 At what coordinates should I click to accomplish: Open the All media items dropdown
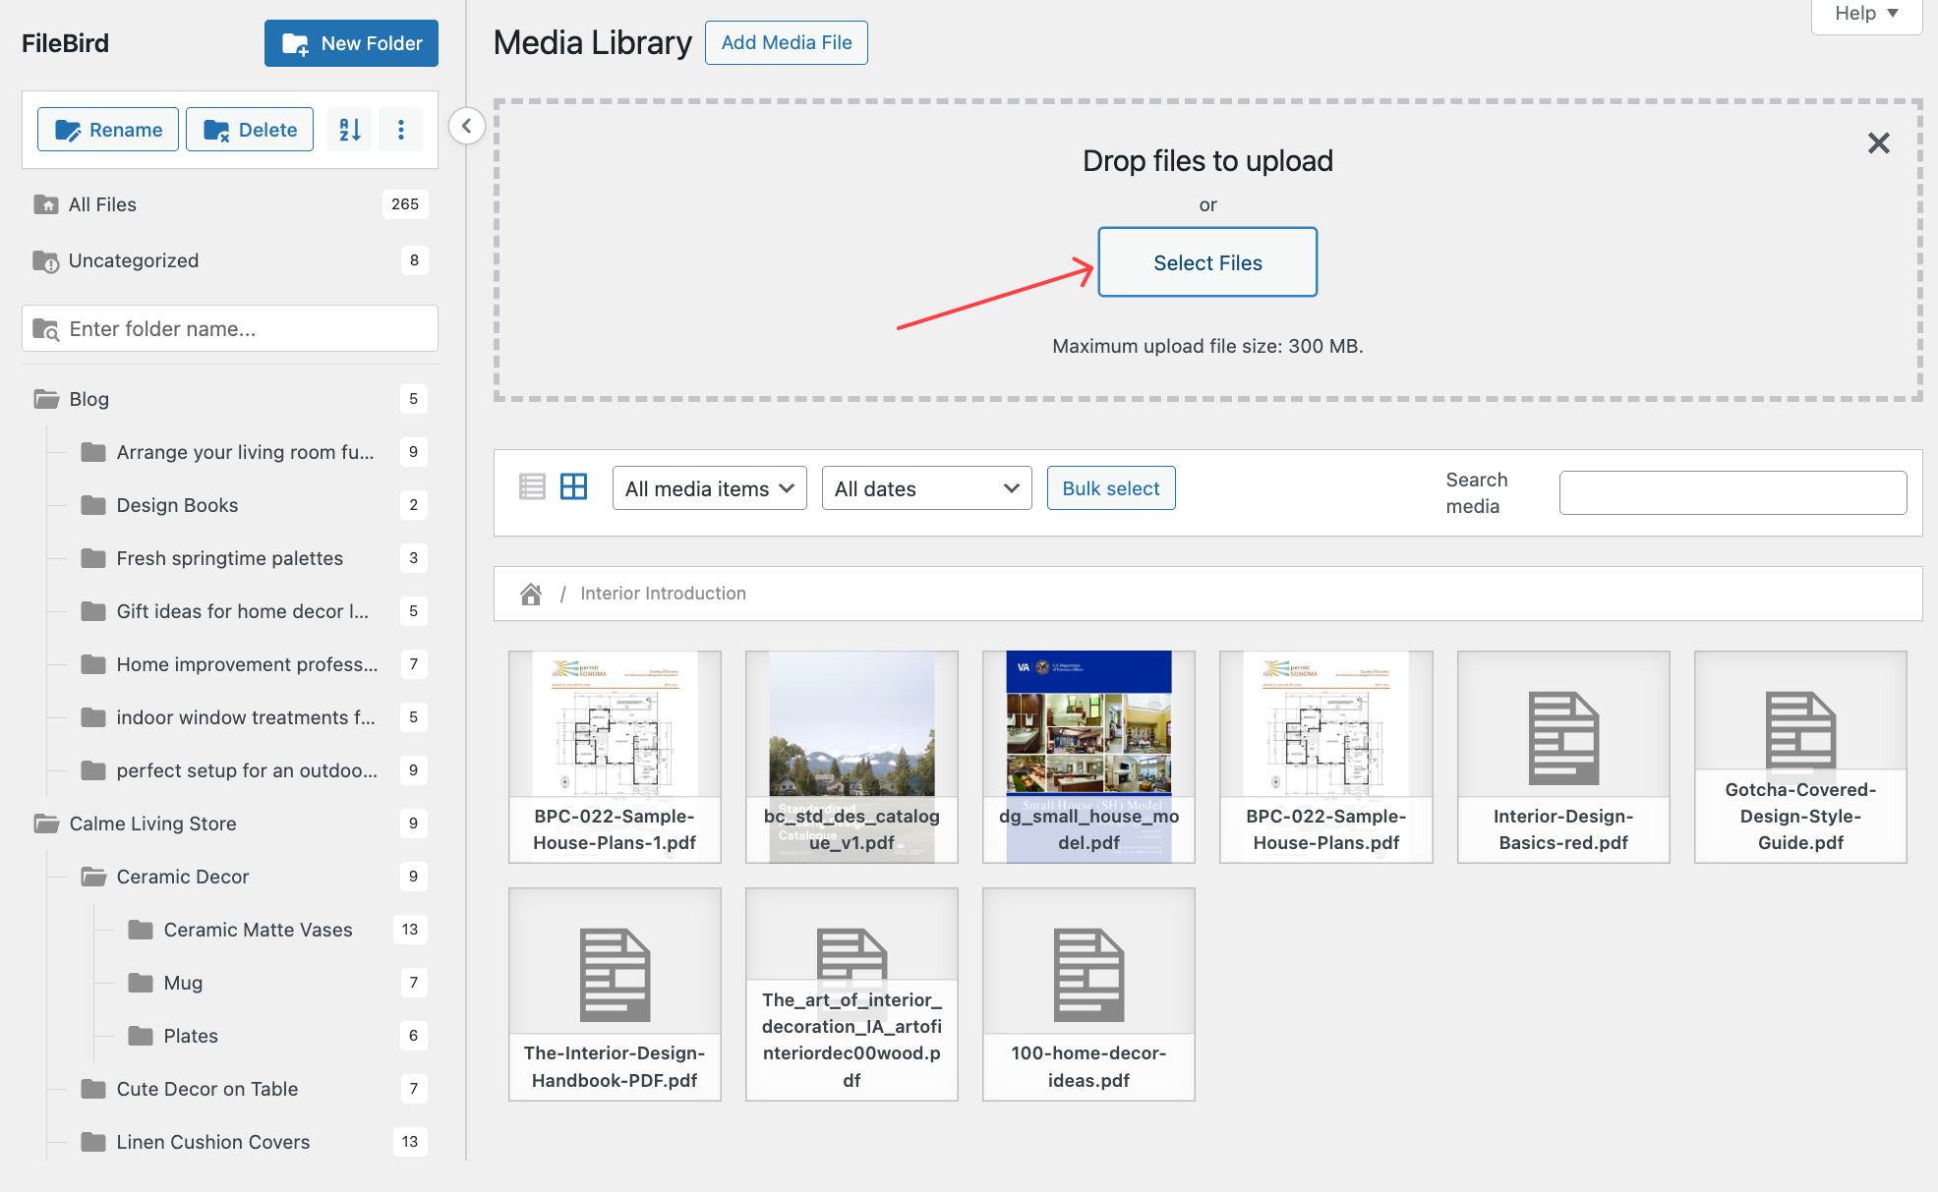tap(709, 488)
